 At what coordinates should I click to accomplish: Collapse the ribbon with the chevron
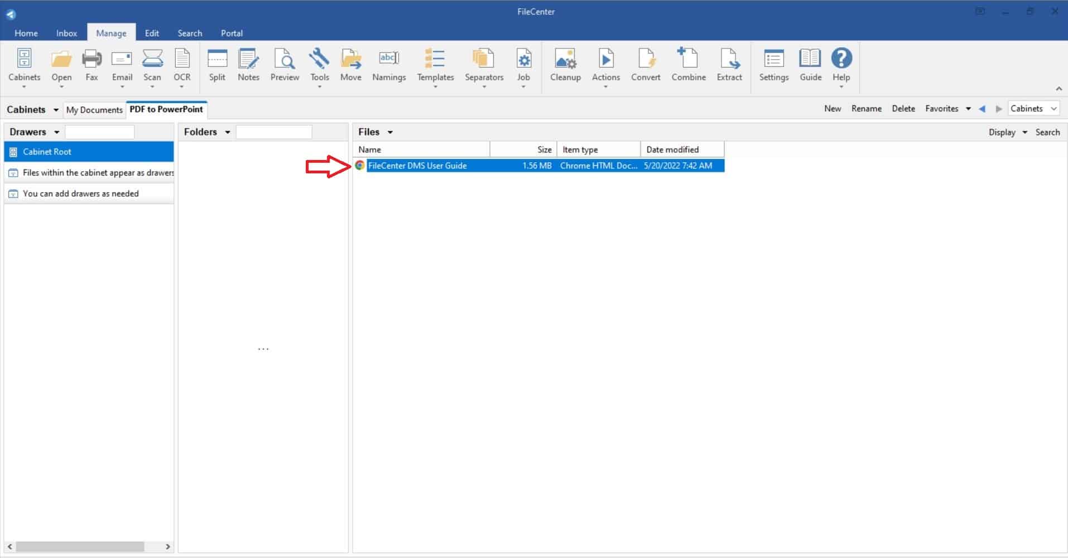click(1059, 89)
